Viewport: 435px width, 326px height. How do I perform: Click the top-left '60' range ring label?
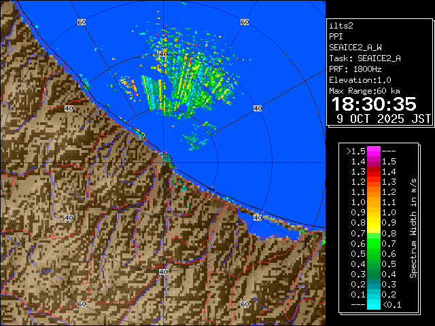point(82,22)
